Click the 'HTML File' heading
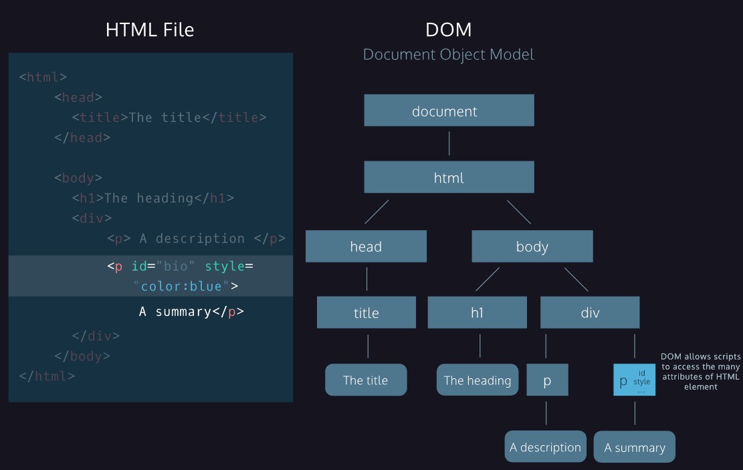This screenshot has width=743, height=470. 150,30
